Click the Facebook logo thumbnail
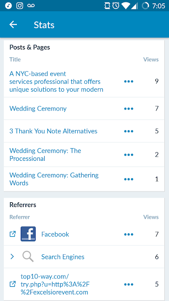This screenshot has height=301, width=169. [x=28, y=234]
